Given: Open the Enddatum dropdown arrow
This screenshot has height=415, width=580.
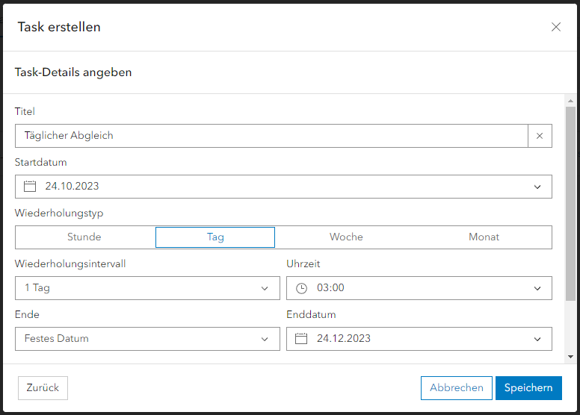Looking at the screenshot, I should point(537,340).
